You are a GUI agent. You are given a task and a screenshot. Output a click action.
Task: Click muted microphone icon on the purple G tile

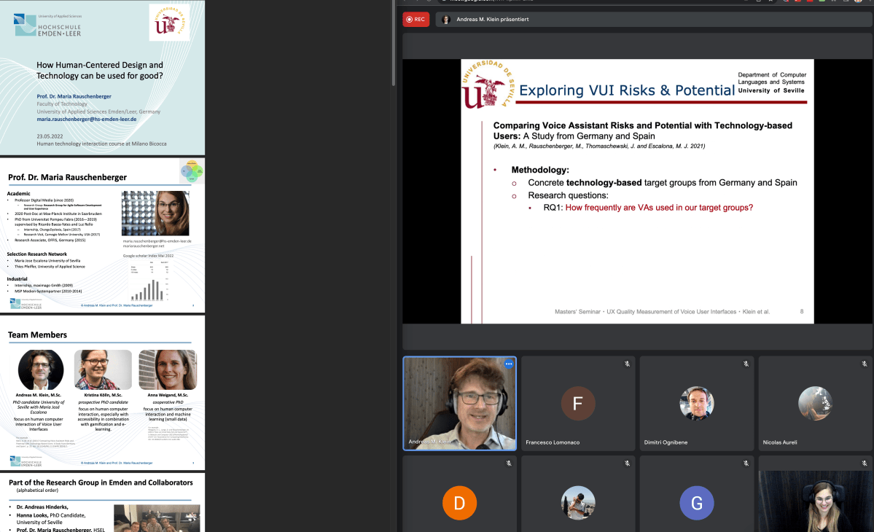(746, 463)
